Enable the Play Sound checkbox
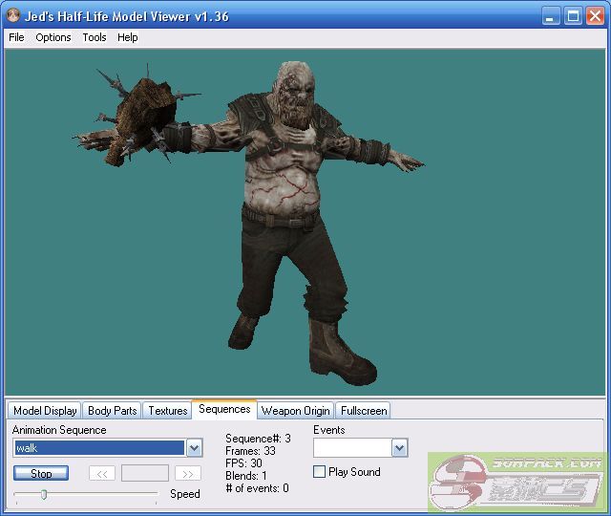This screenshot has width=611, height=516. (320, 472)
